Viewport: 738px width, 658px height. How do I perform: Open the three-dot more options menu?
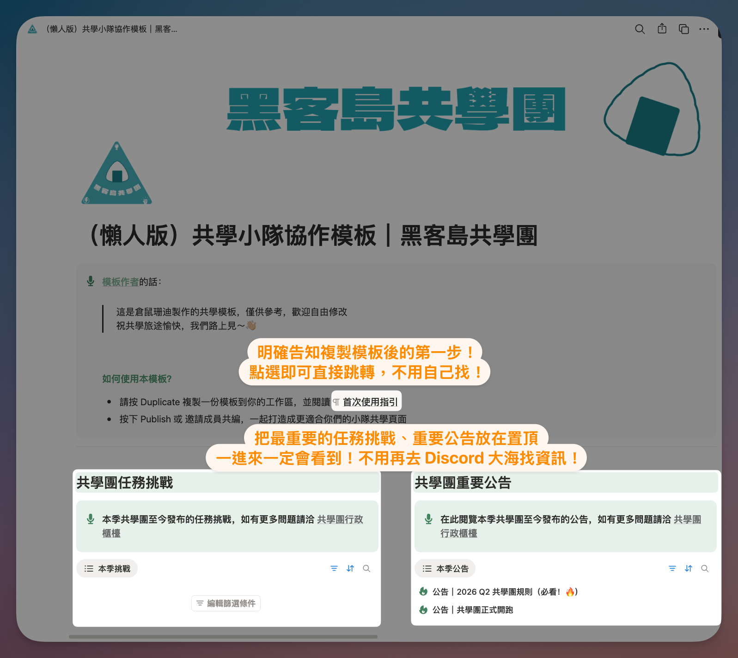(x=704, y=29)
